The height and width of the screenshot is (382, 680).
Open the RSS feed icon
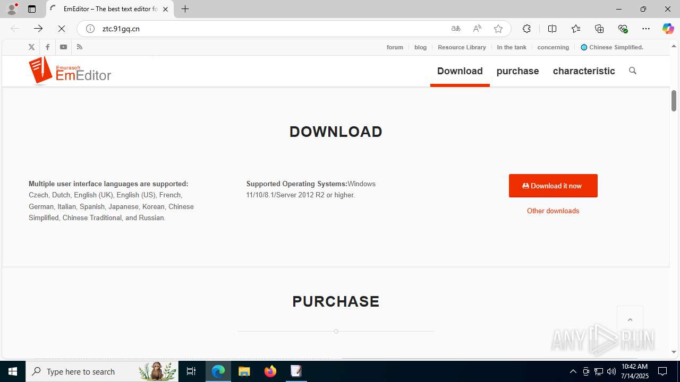79,47
